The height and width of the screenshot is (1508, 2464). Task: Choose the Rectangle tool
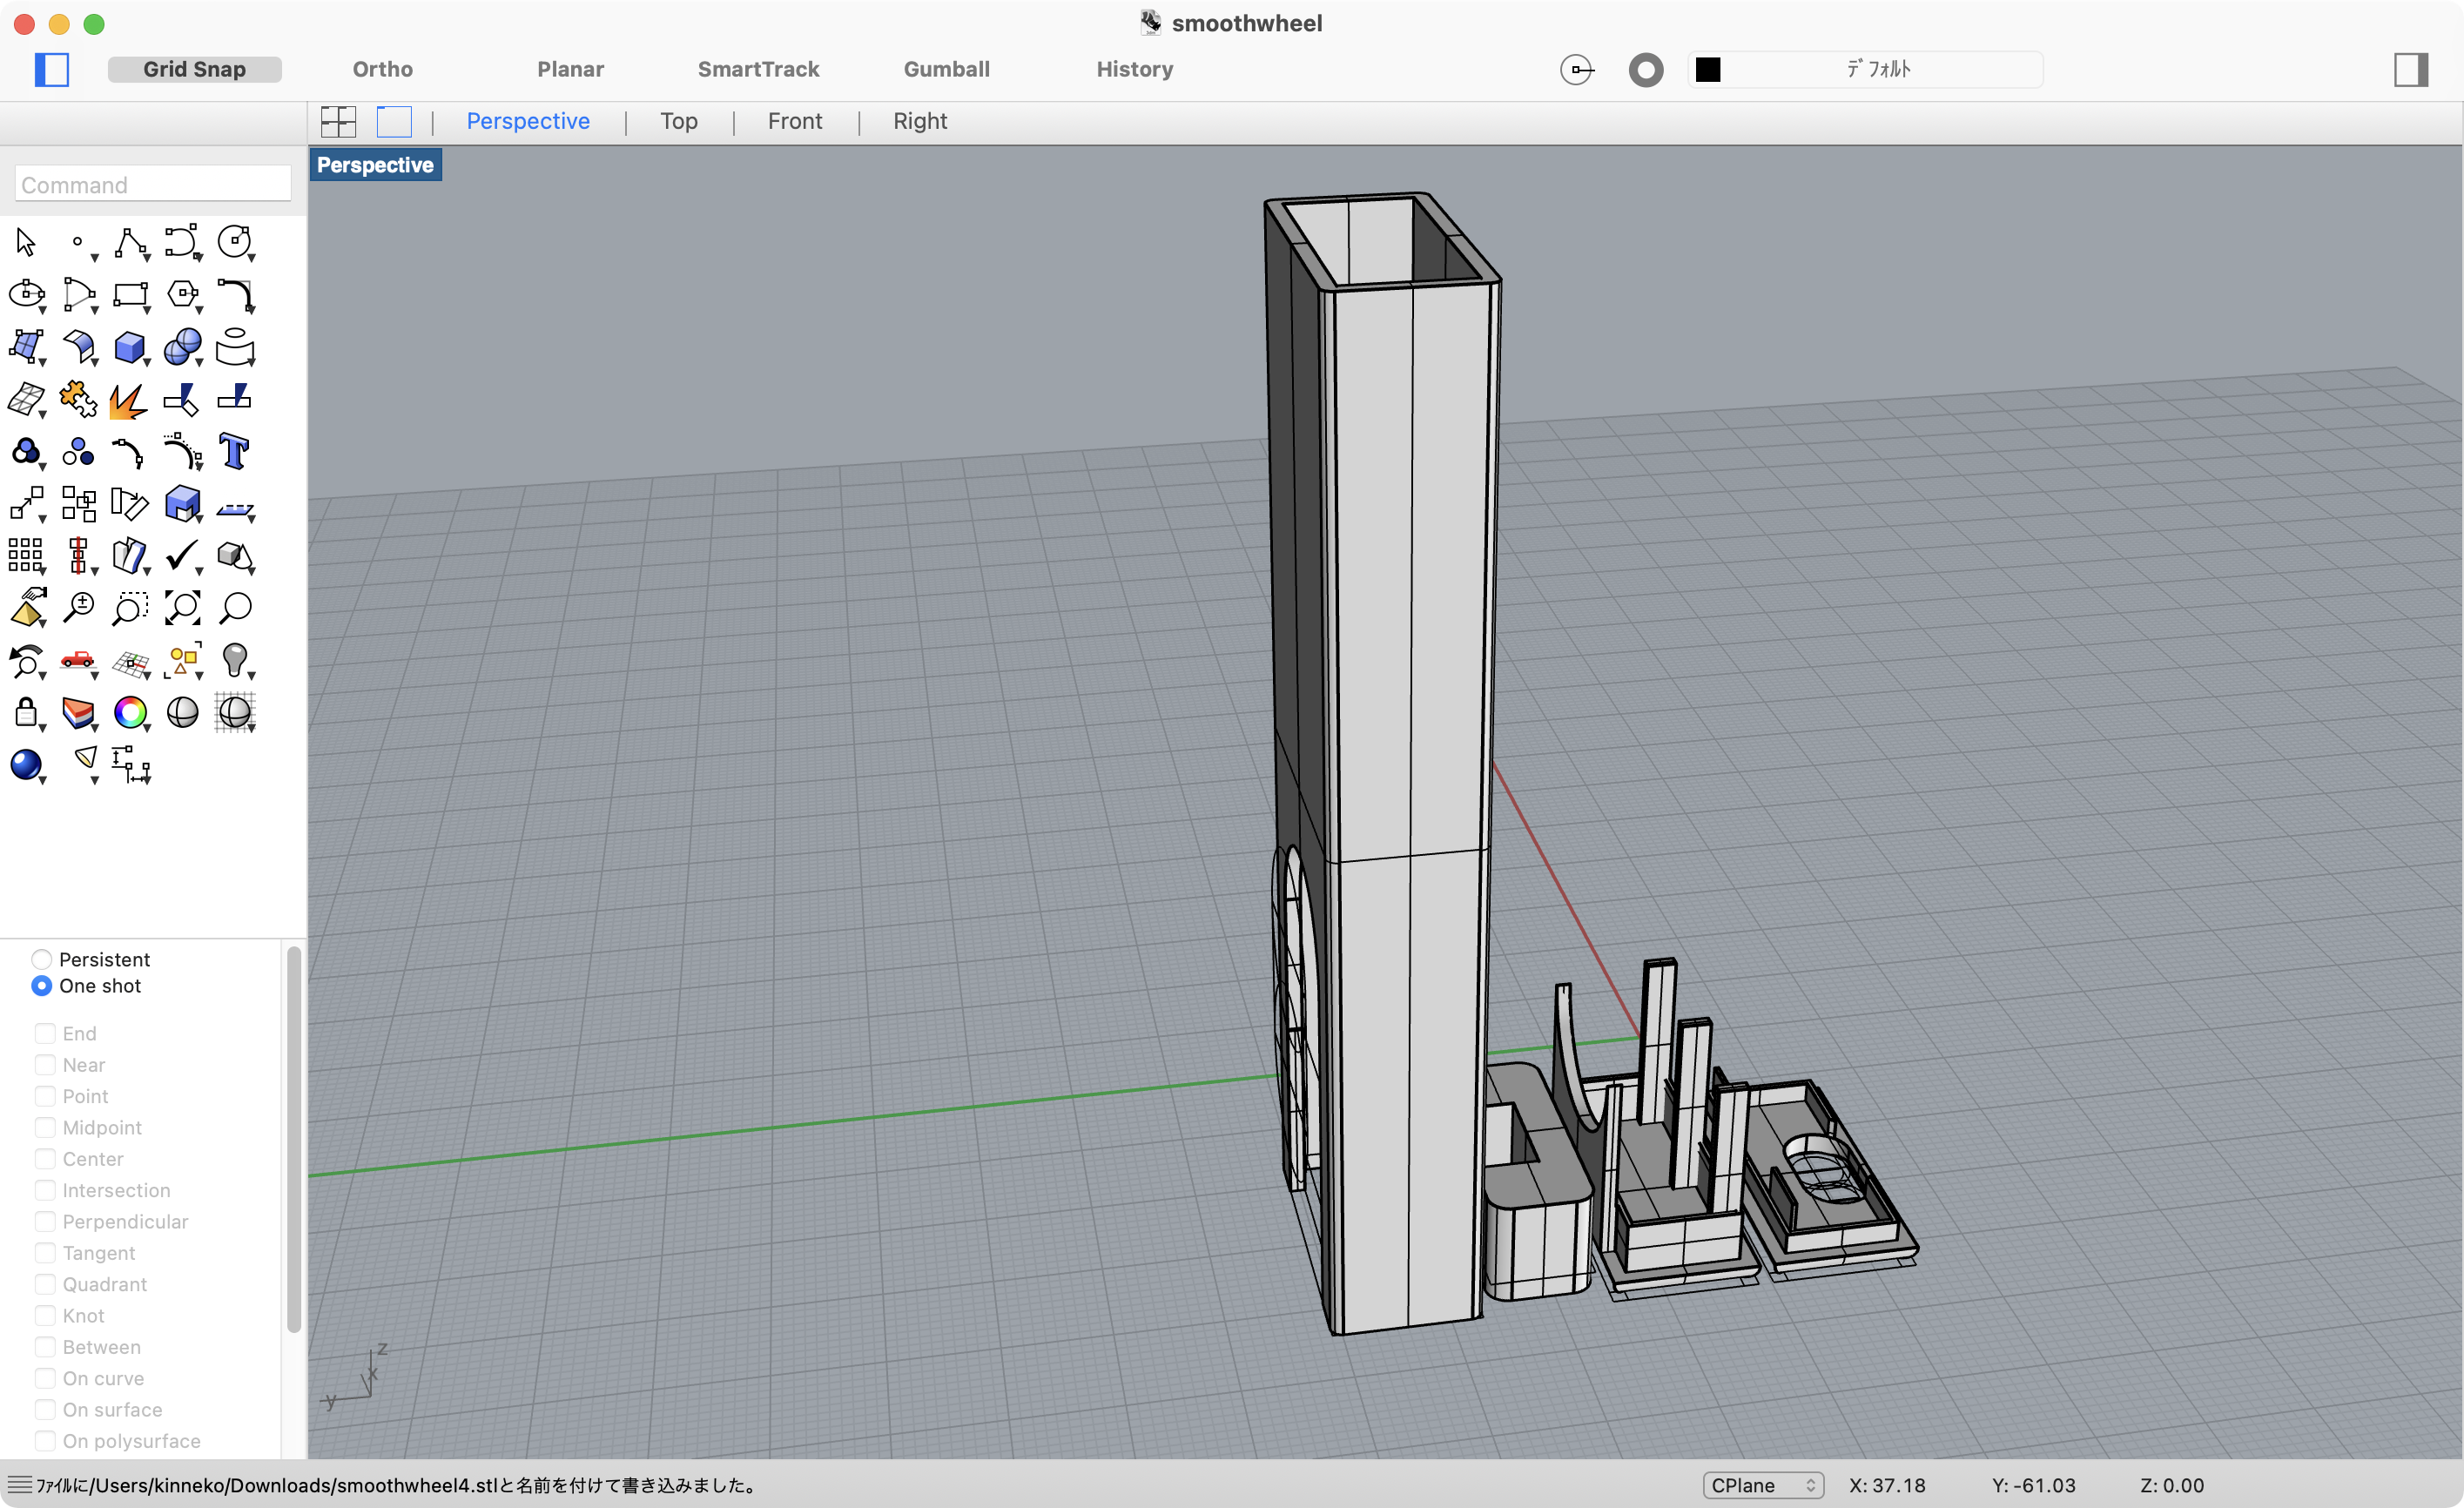point(130,294)
